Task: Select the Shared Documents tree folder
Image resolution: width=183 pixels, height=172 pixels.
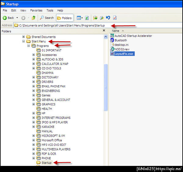Action: [x=41, y=37]
